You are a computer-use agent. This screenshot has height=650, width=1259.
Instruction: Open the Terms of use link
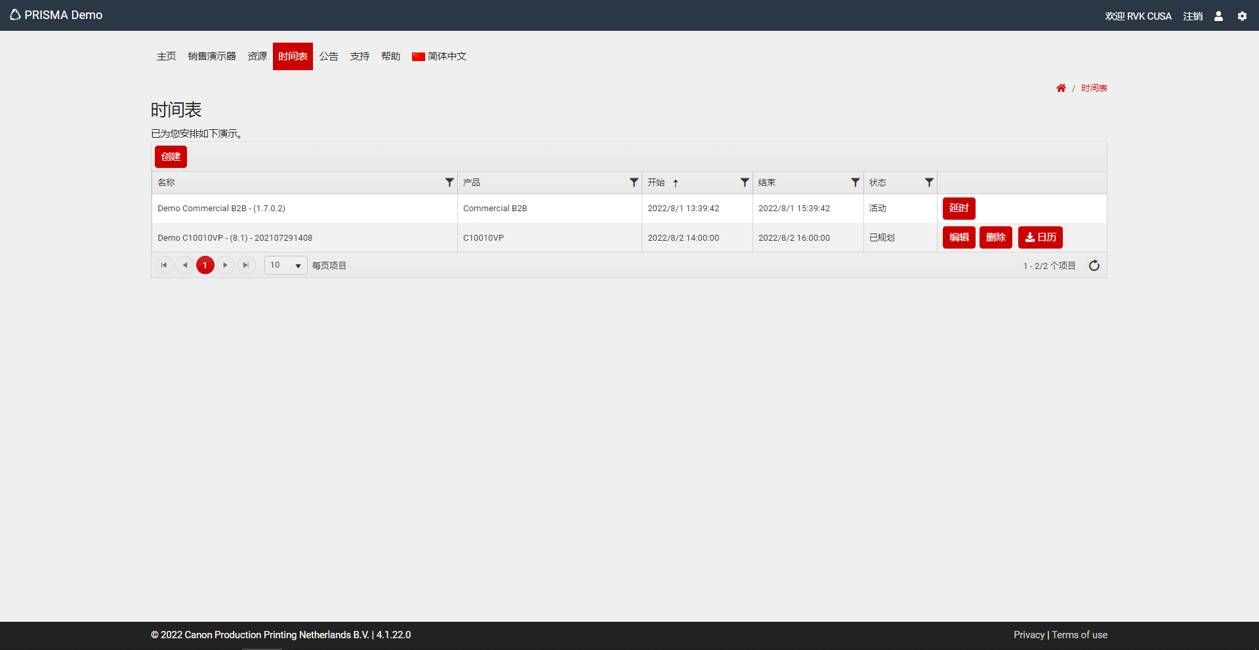click(1079, 635)
